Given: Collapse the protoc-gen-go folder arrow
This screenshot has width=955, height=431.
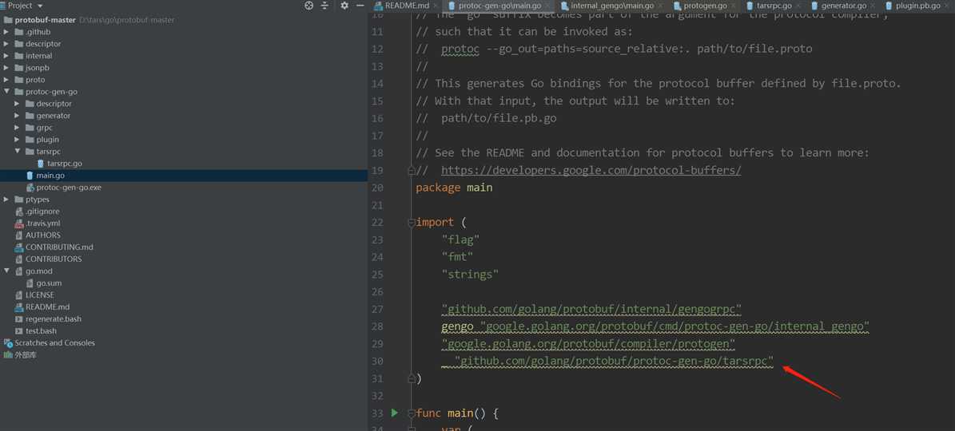Looking at the screenshot, I should (x=6, y=92).
